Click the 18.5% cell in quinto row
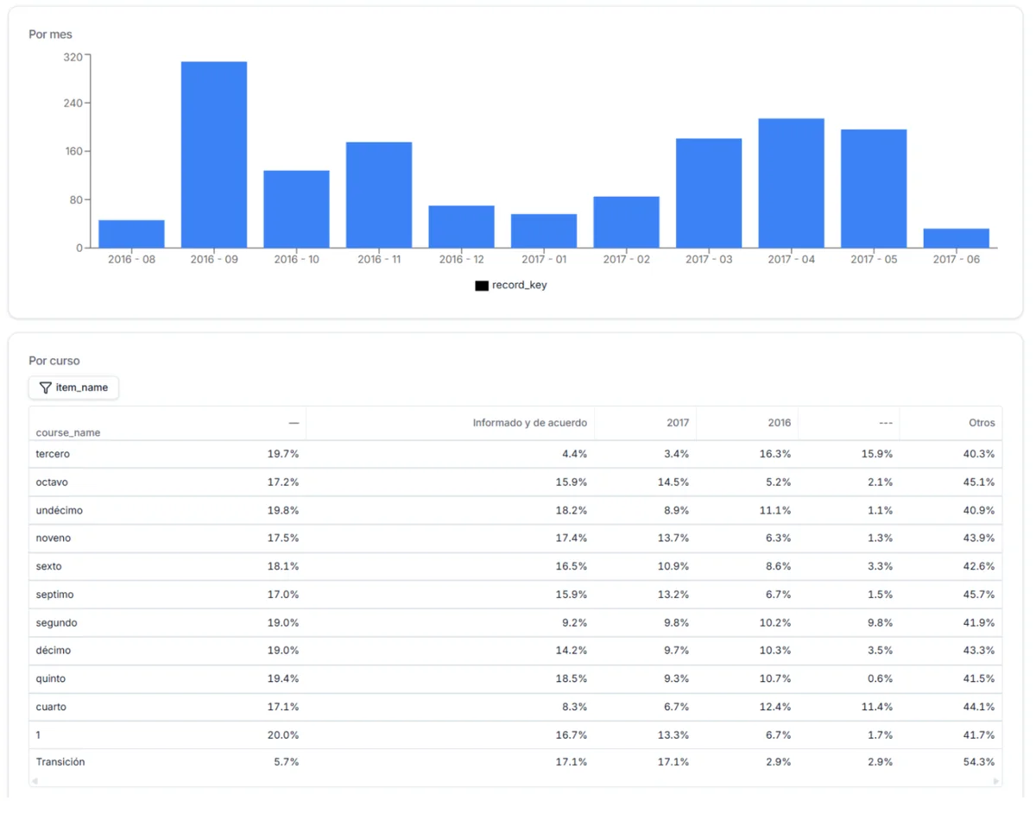Viewport: 1036px width, 813px height. [571, 678]
